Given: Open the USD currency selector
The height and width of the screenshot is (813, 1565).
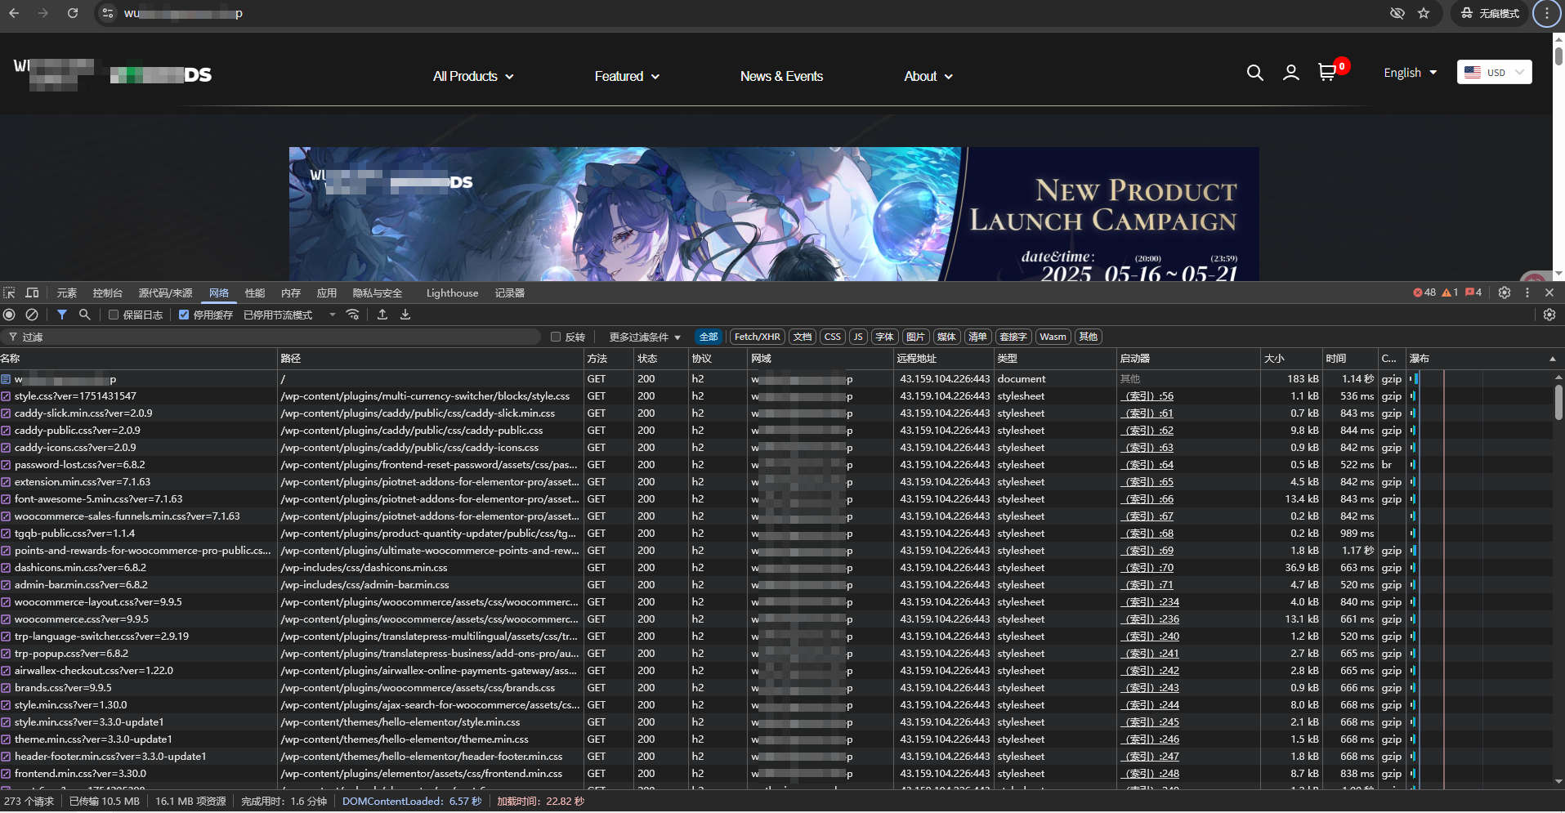Looking at the screenshot, I should click(1494, 72).
